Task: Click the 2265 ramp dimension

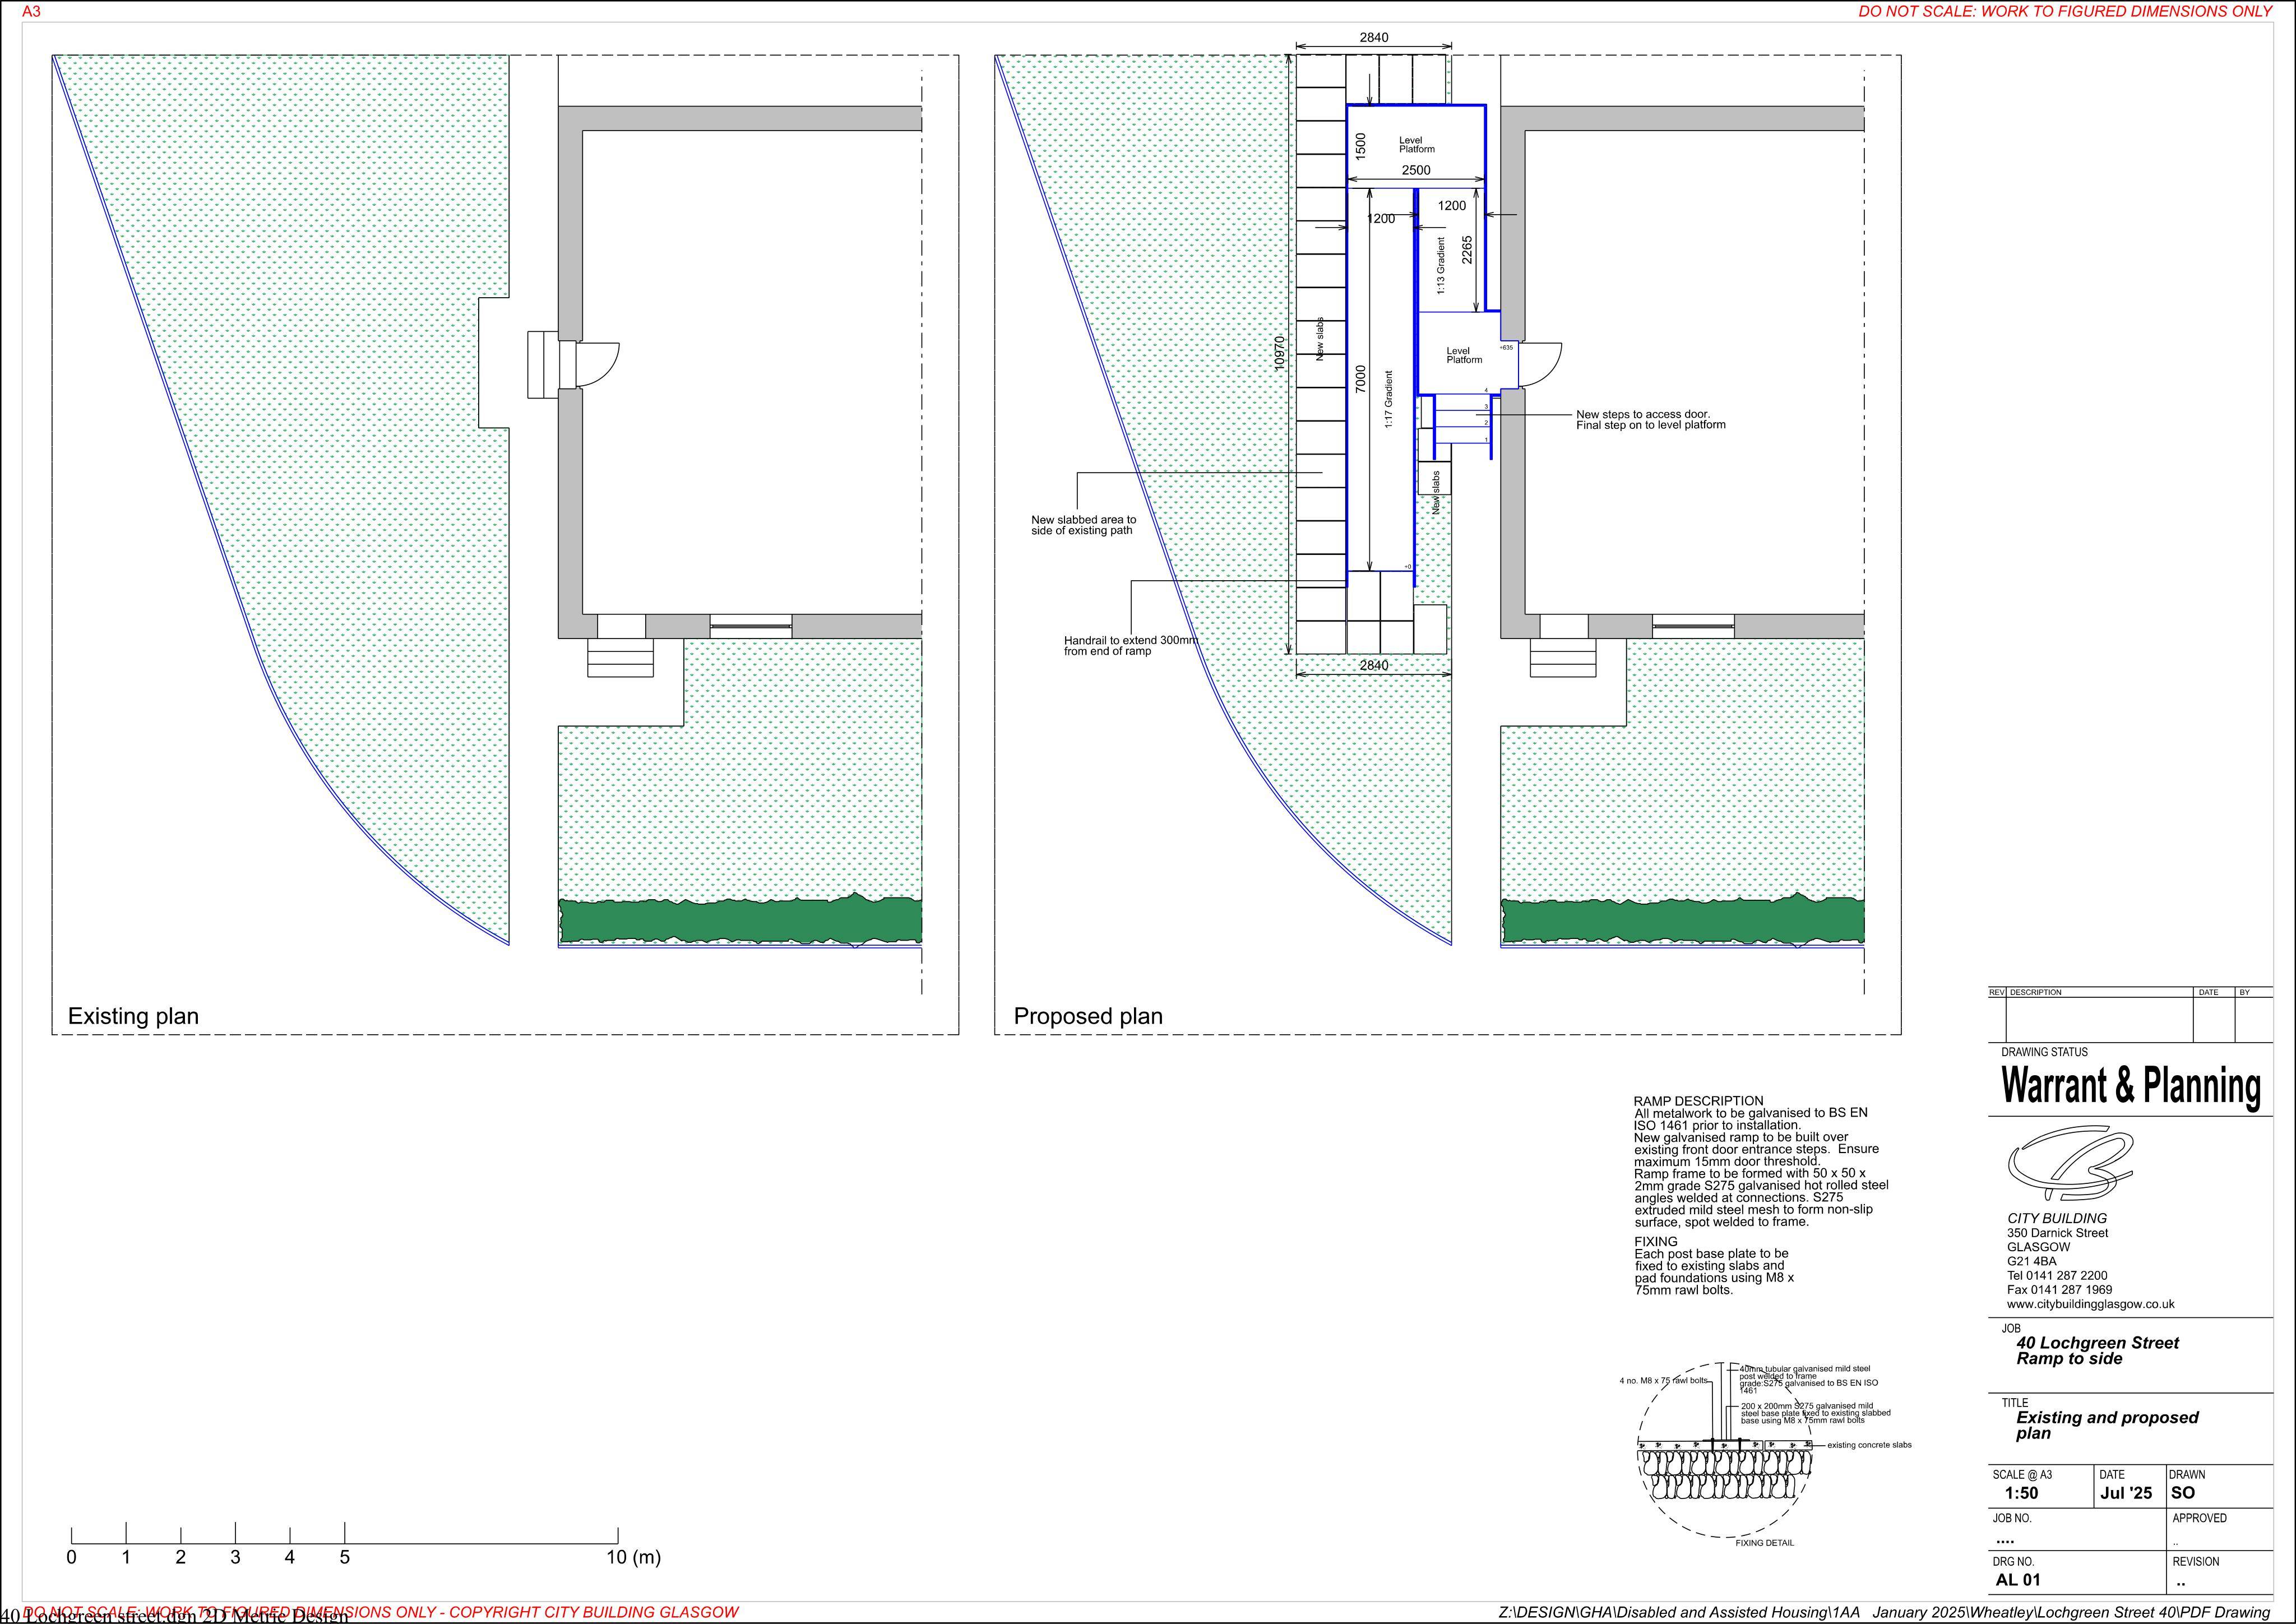Action: pos(1467,250)
